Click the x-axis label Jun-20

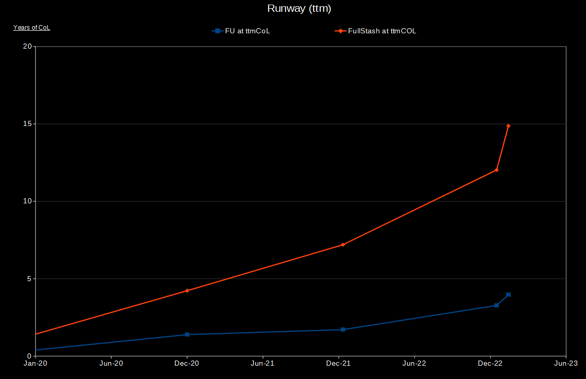[111, 363]
